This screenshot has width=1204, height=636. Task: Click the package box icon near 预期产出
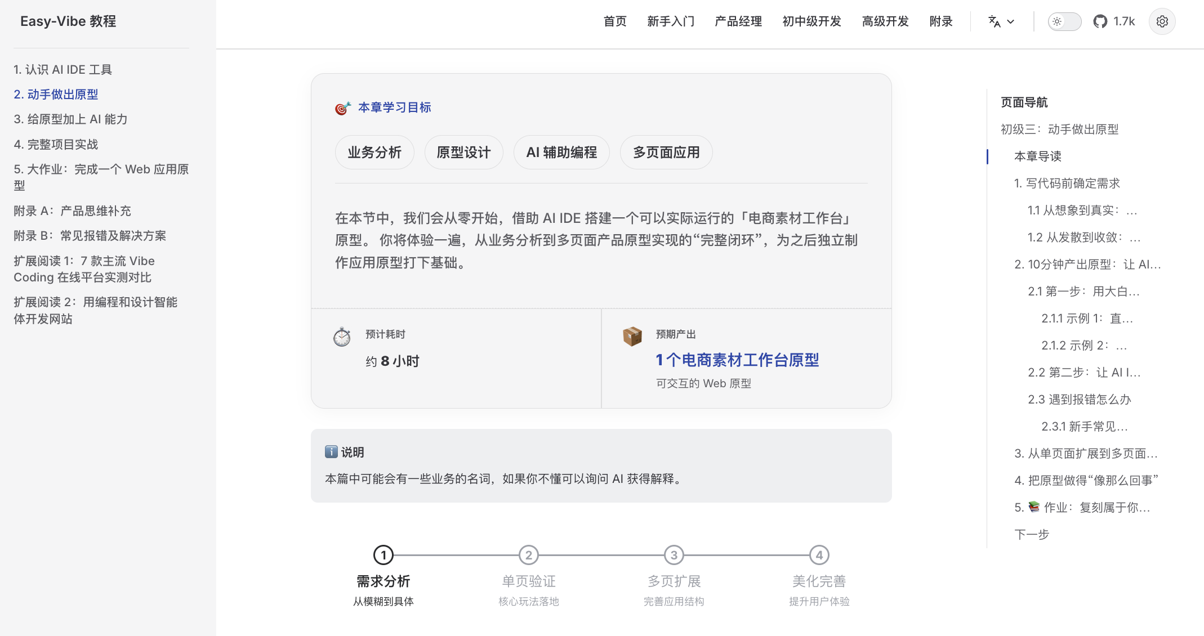(632, 336)
